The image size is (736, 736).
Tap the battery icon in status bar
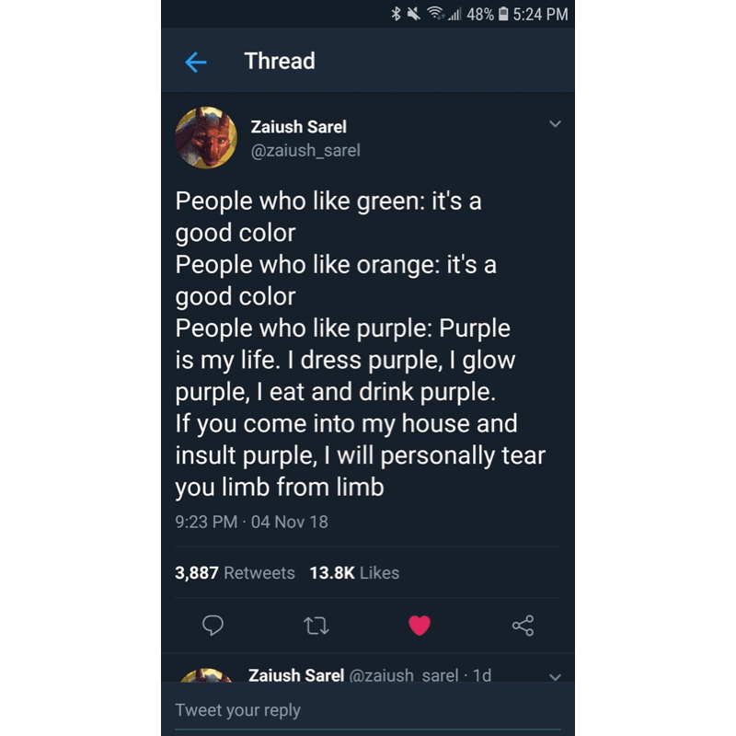point(503,14)
